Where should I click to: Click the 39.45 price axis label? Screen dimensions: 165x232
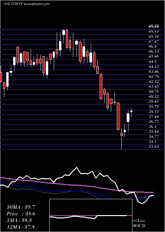154,102
